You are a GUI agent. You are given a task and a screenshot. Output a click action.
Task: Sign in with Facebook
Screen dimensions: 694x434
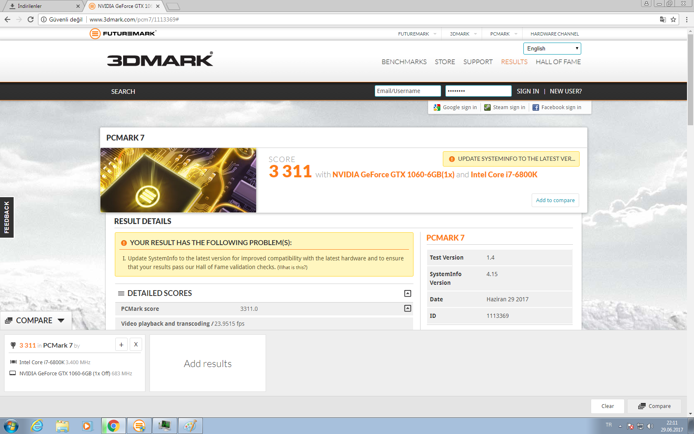[x=557, y=107]
